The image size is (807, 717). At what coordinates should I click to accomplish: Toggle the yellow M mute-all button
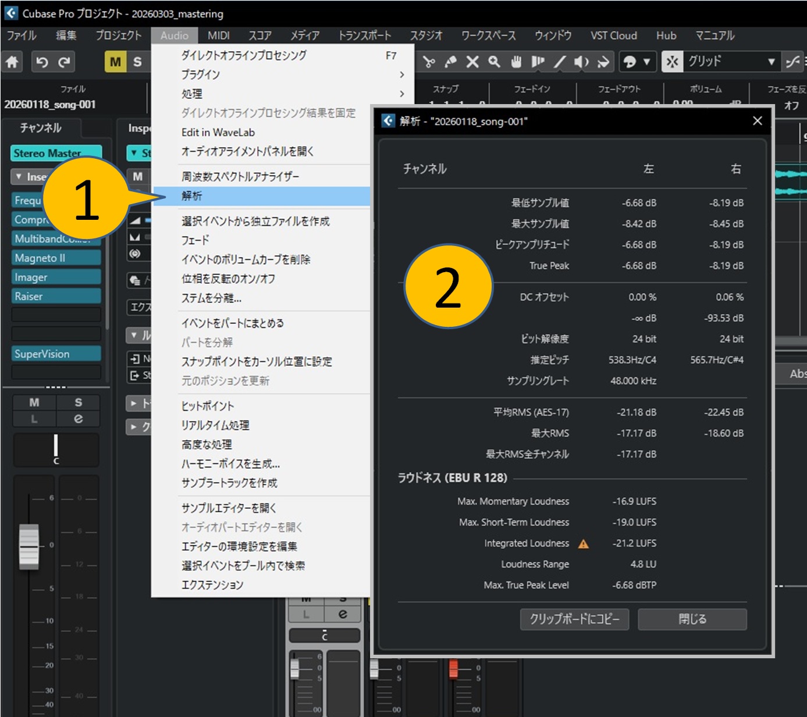coord(115,62)
